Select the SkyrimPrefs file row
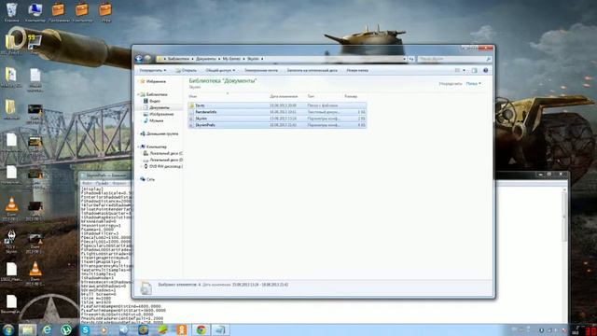The image size is (597, 336). click(277, 125)
